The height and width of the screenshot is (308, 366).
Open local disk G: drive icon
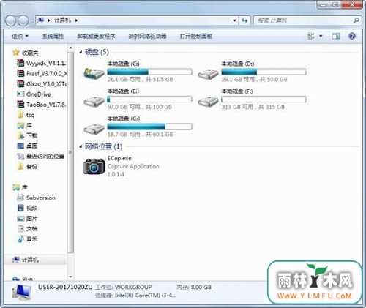[94, 129]
